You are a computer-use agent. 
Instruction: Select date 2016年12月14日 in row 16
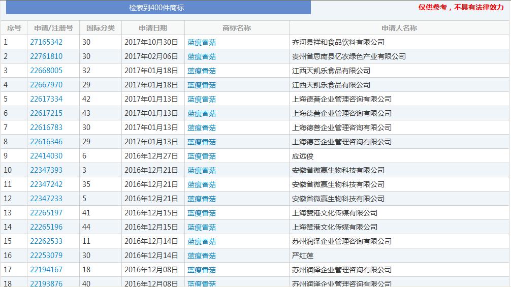pyautogui.click(x=151, y=256)
